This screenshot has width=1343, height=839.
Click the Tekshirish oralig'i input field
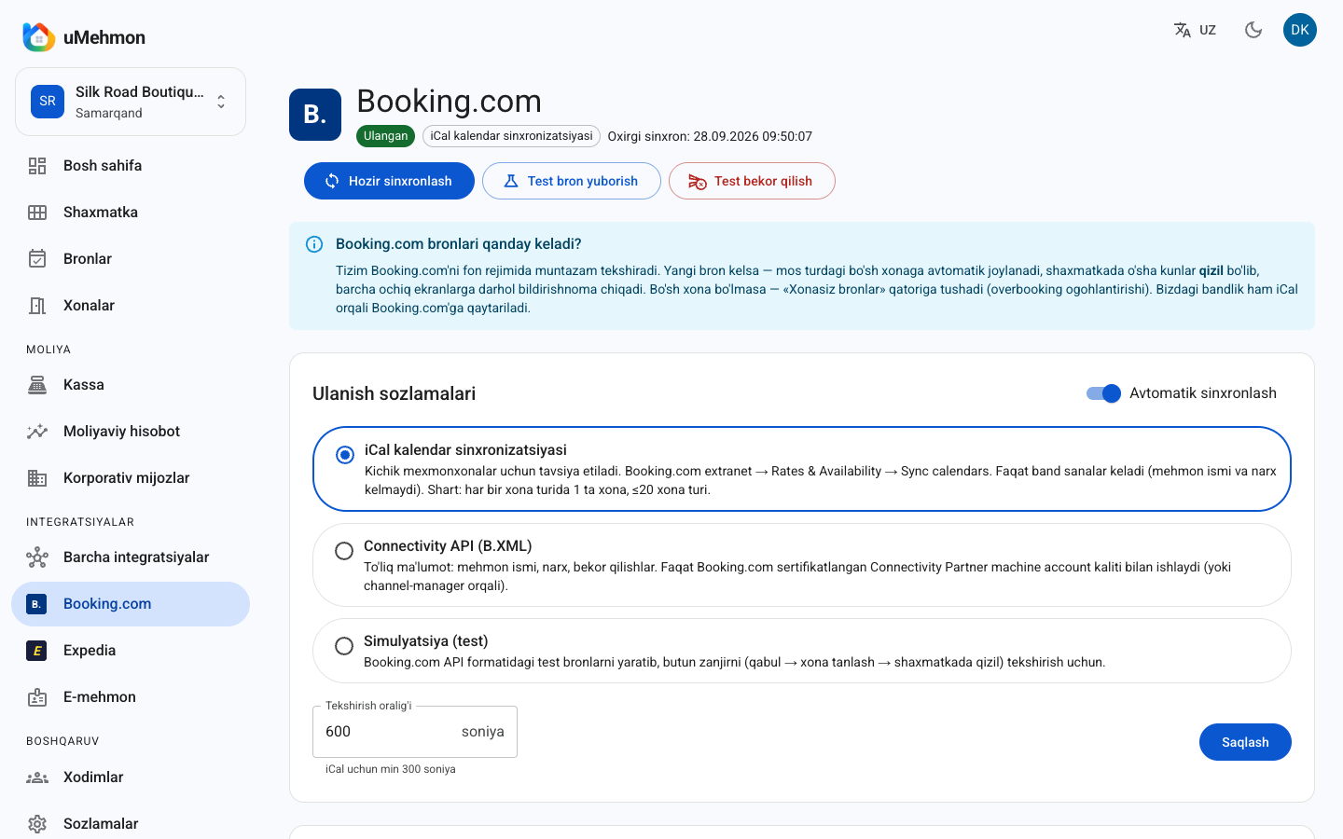415,732
